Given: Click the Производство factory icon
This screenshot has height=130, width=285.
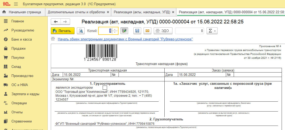Looking at the screenshot, I should (6, 76).
